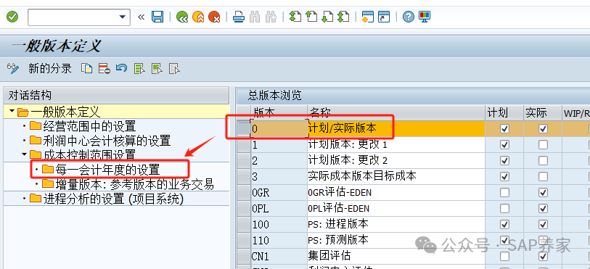Click row selector for version CN1
This screenshot has width=590, height=269.
tap(244, 256)
